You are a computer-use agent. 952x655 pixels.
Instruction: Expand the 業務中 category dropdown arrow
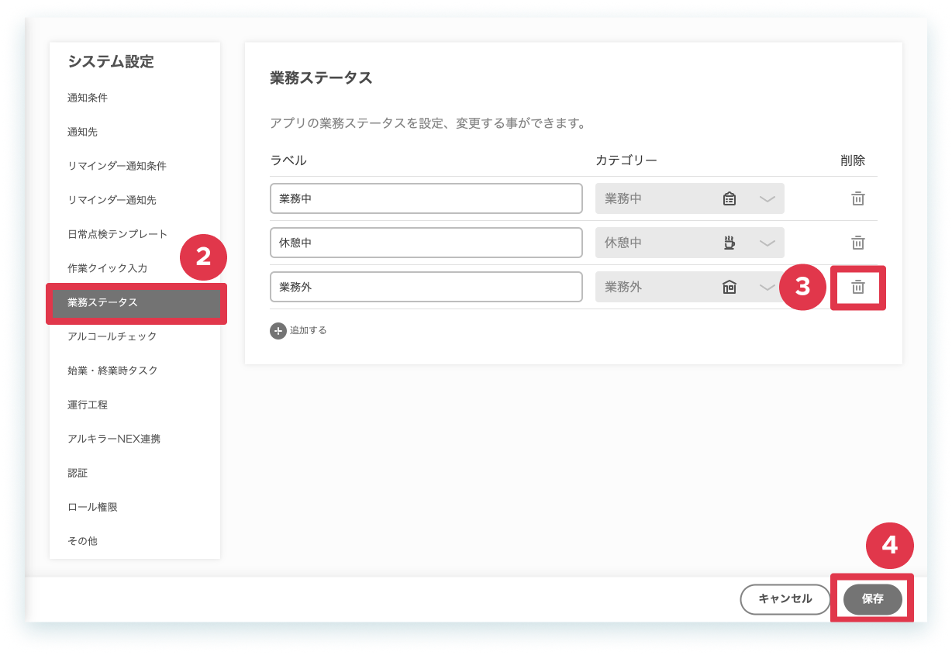[767, 199]
